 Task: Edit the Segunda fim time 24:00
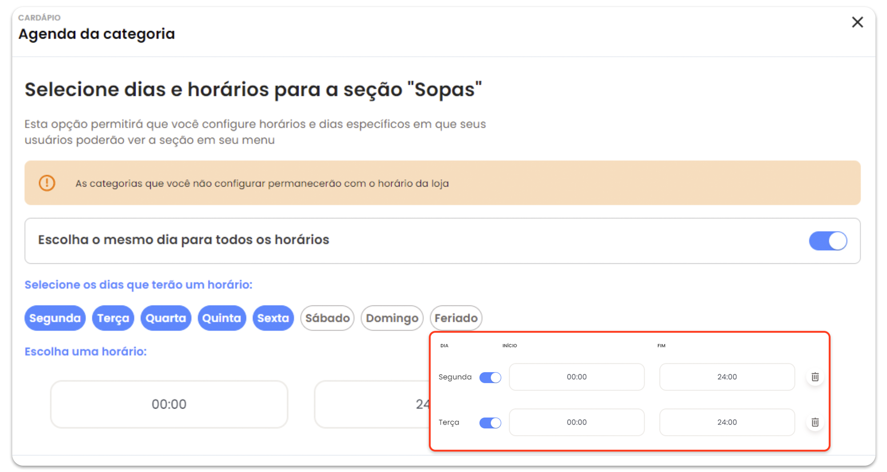pyautogui.click(x=727, y=377)
